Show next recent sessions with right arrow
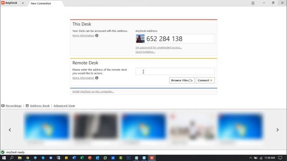Image resolution: width=287 pixels, height=161 pixels. (x=278, y=130)
